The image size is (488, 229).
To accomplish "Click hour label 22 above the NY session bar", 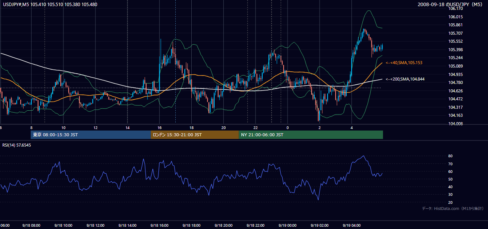I will click(256, 128).
